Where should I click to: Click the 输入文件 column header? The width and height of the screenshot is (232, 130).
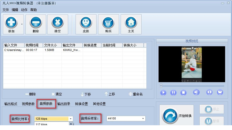click(14, 45)
